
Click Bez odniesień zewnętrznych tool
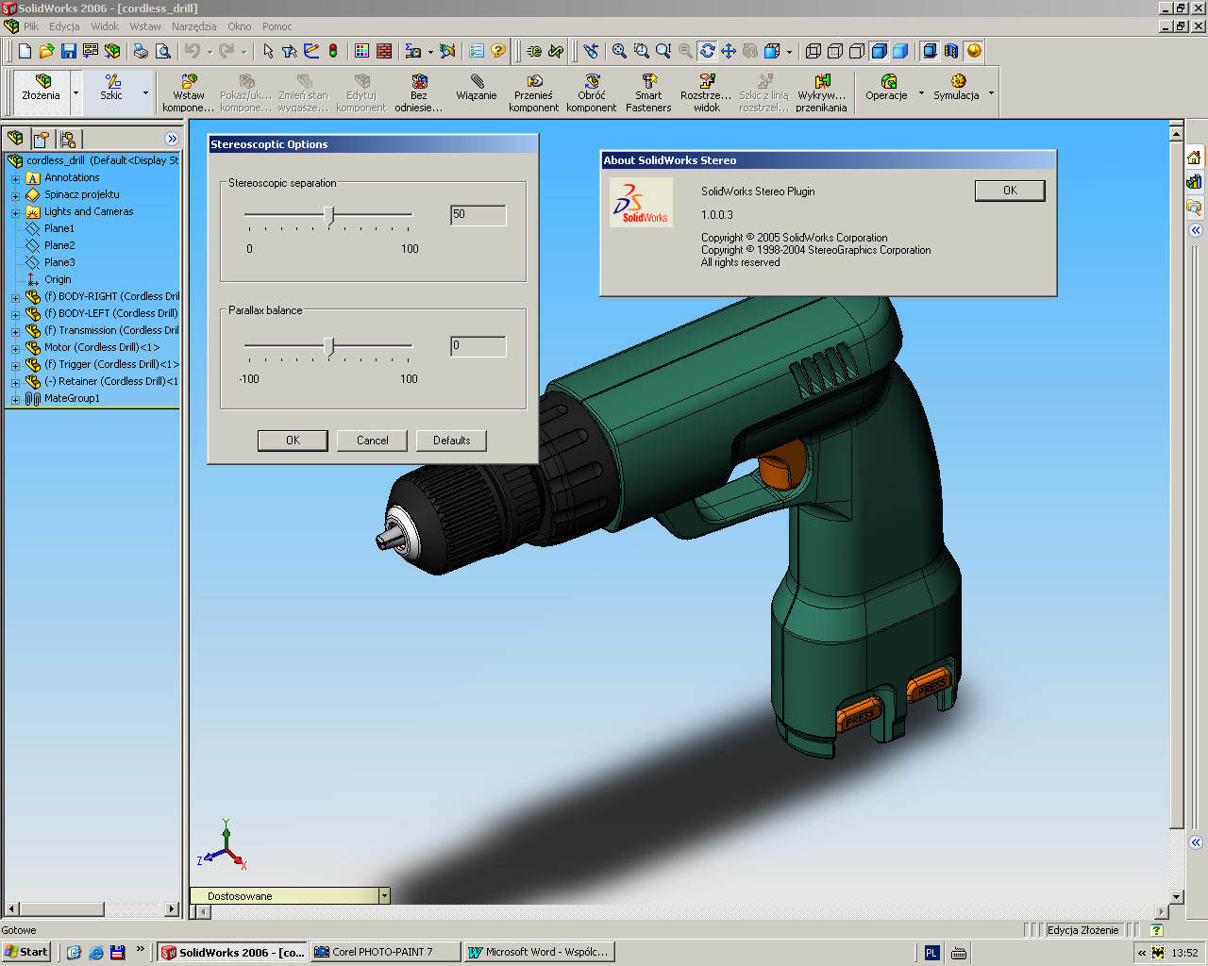[x=419, y=92]
